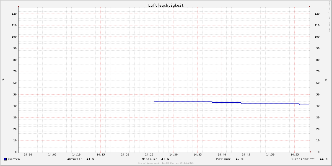Click the 14:35 time axis label

pyautogui.click(x=198, y=155)
